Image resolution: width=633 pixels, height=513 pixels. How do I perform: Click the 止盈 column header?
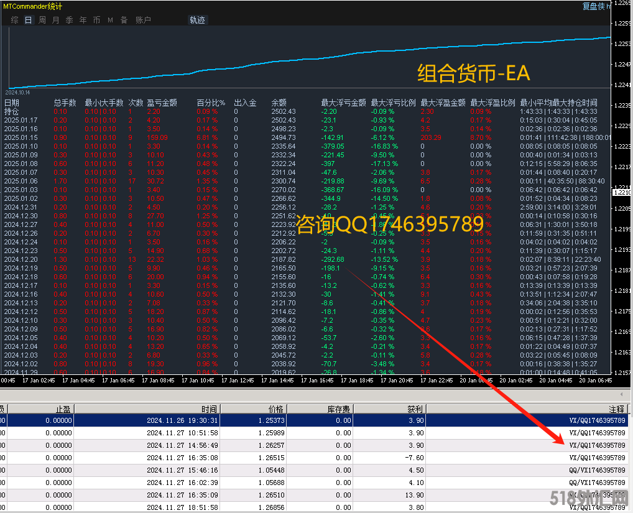point(41,409)
